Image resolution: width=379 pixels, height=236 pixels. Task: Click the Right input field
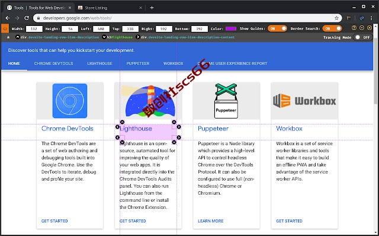163,29
